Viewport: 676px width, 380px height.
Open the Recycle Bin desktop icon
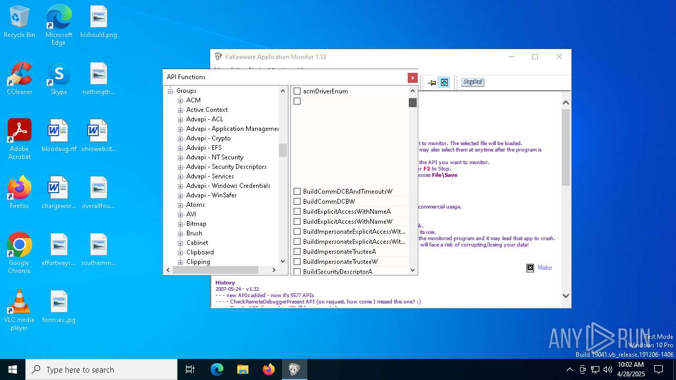(x=20, y=22)
